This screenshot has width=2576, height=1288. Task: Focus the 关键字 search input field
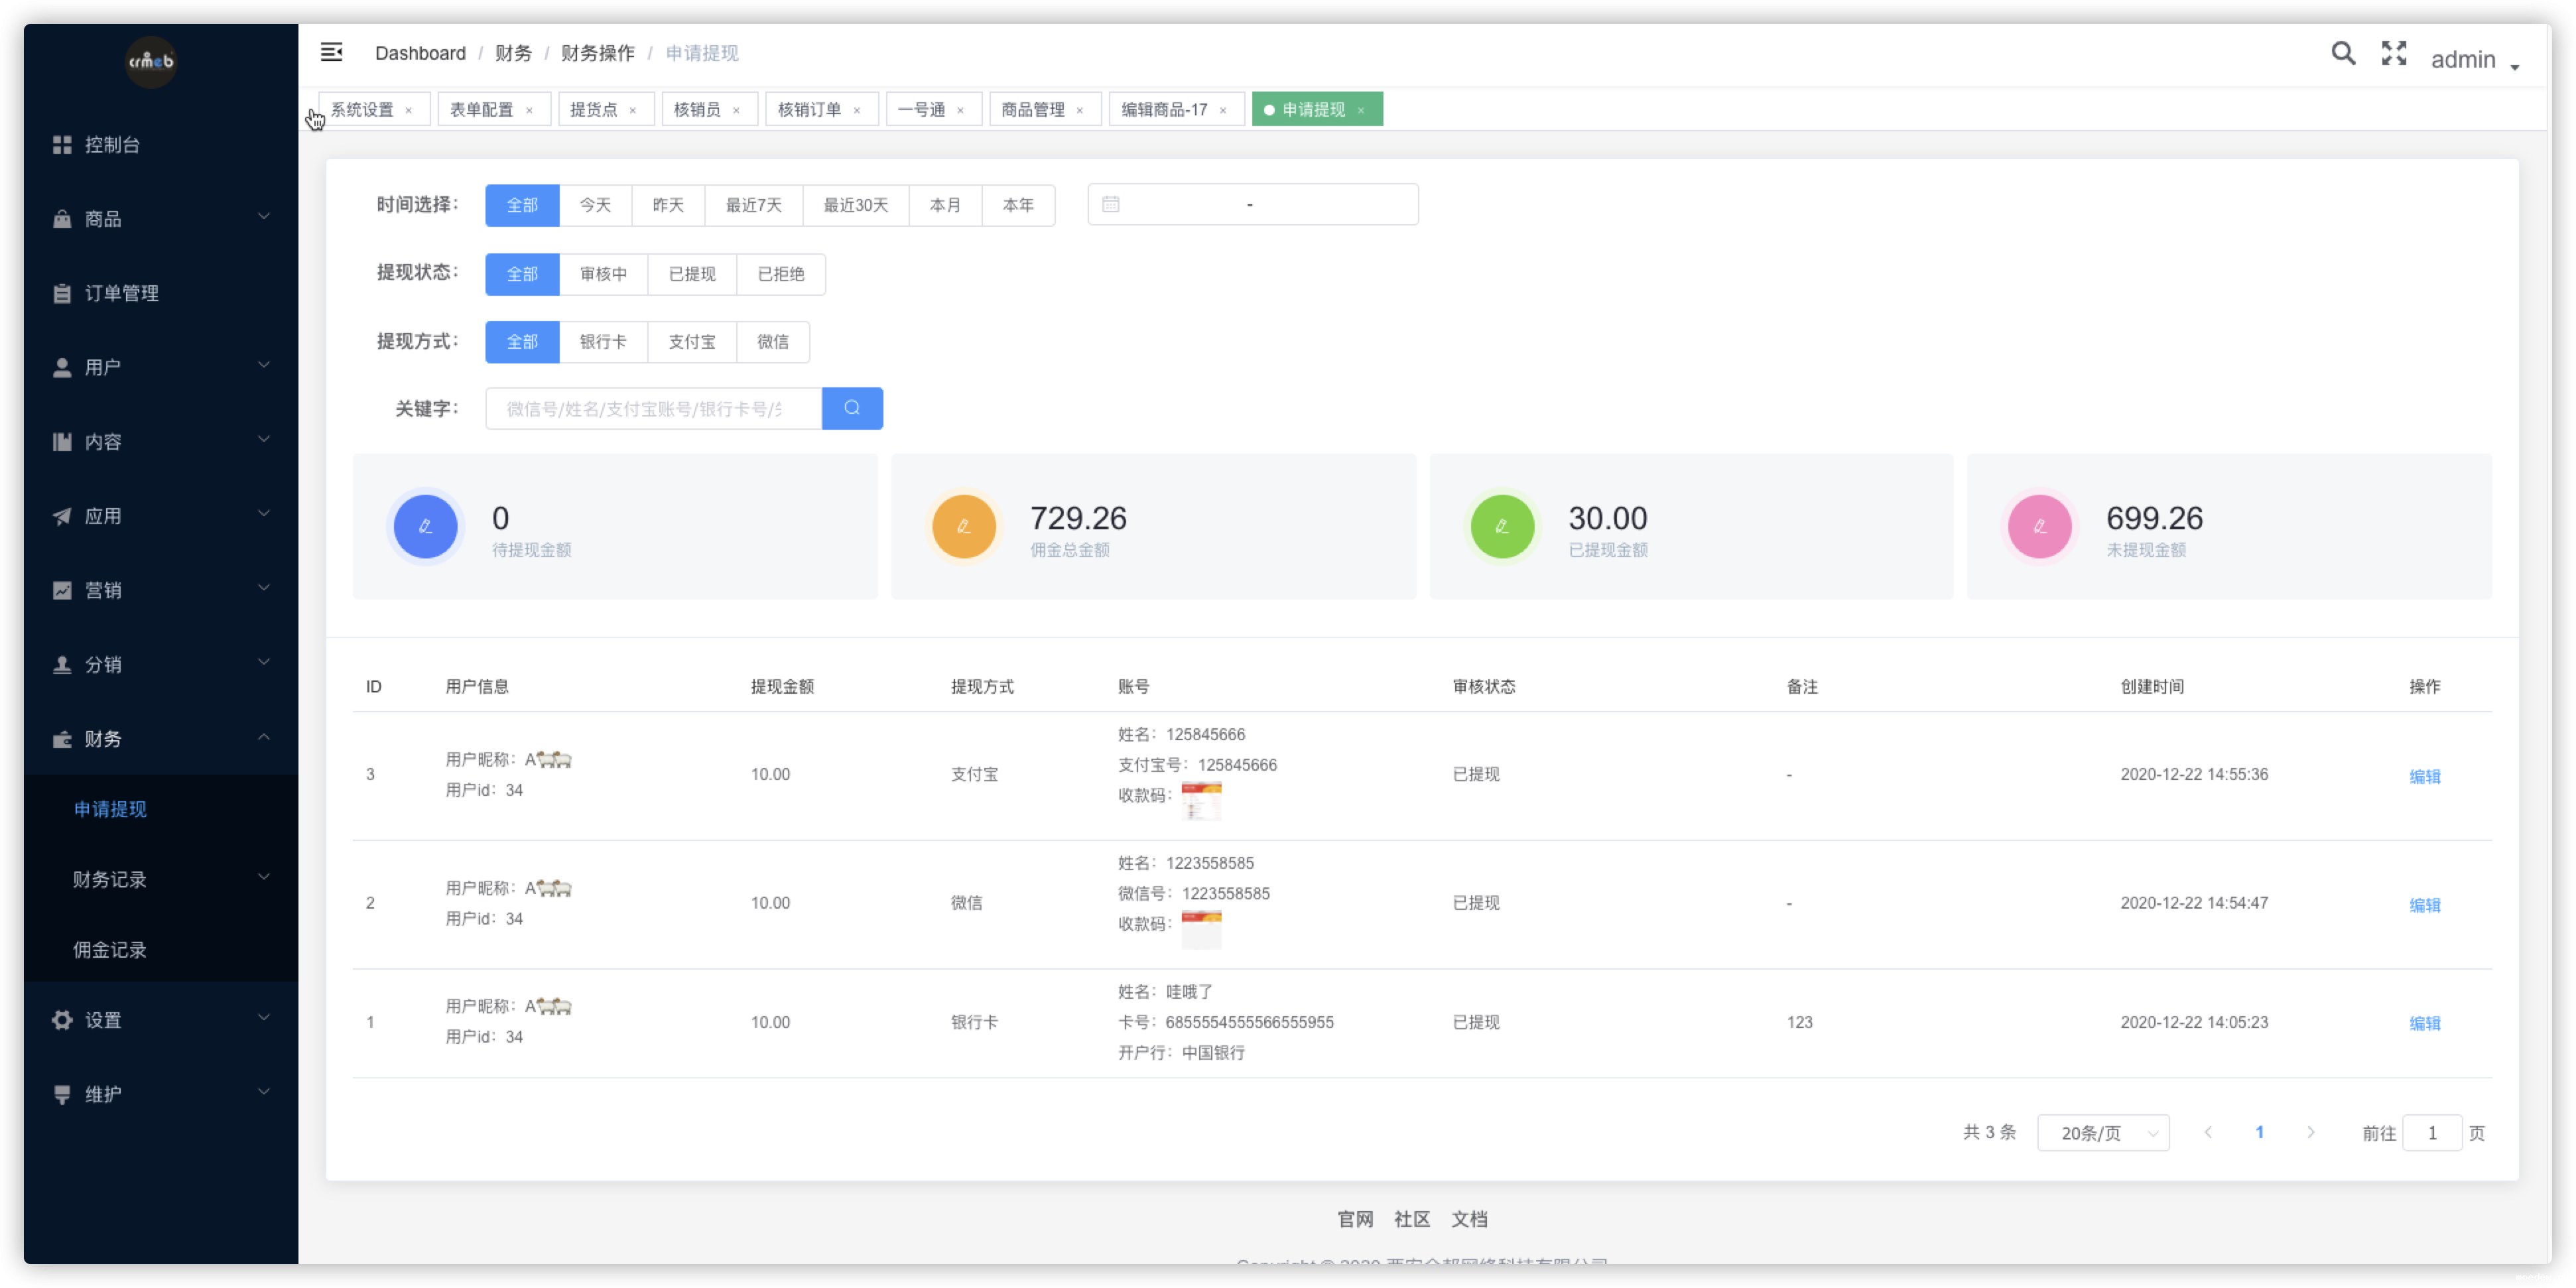click(x=652, y=408)
